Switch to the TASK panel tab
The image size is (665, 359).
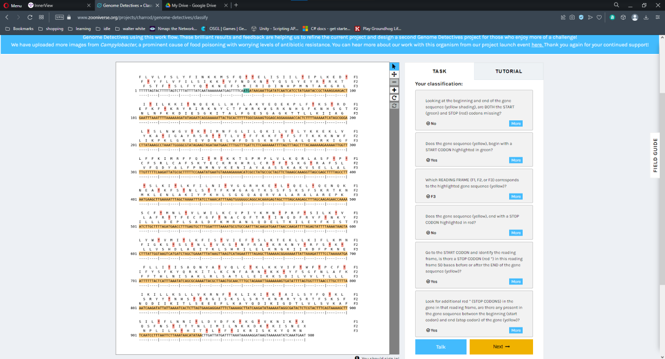click(440, 71)
